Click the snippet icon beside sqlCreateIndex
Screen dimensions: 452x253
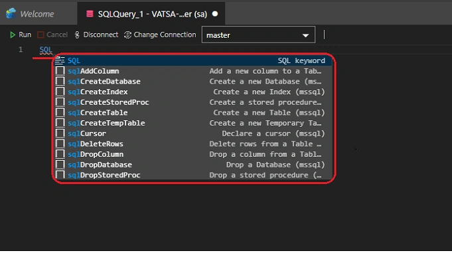(x=60, y=92)
